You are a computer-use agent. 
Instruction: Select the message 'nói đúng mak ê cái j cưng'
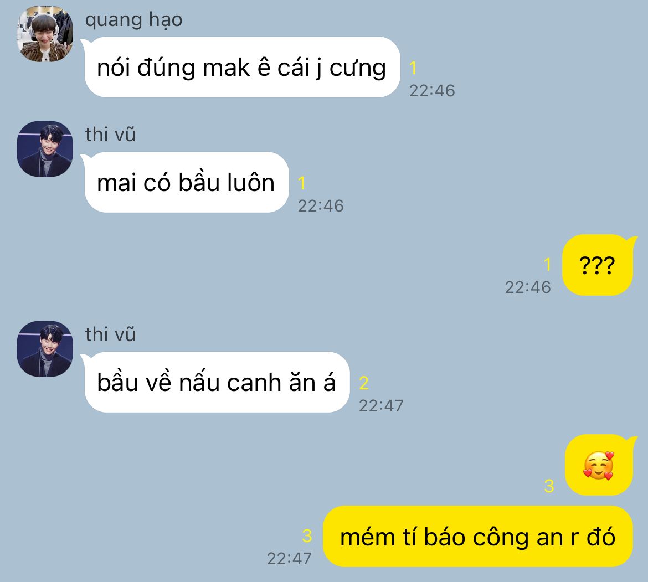tap(242, 68)
